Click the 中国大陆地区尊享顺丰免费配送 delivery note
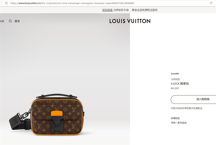Viewport: 216px width, 145px height. [x=187, y=108]
